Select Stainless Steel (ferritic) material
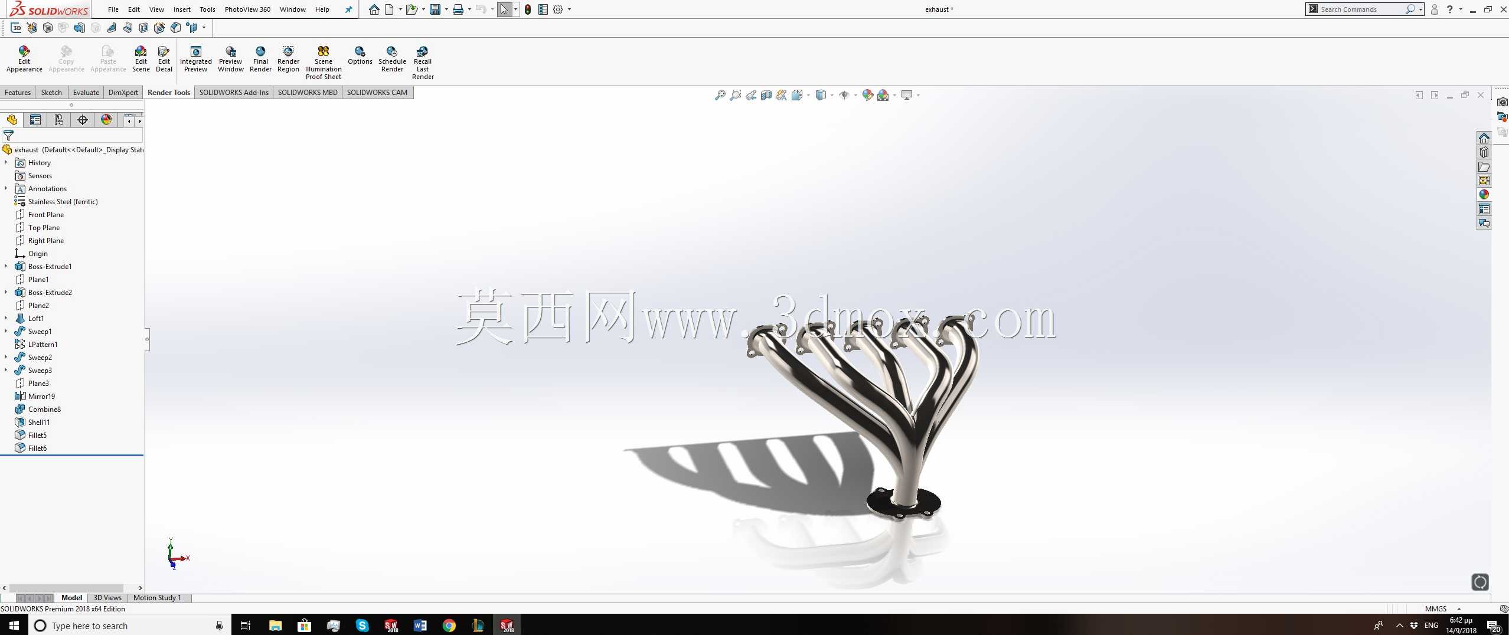The height and width of the screenshot is (635, 1509). point(63,201)
